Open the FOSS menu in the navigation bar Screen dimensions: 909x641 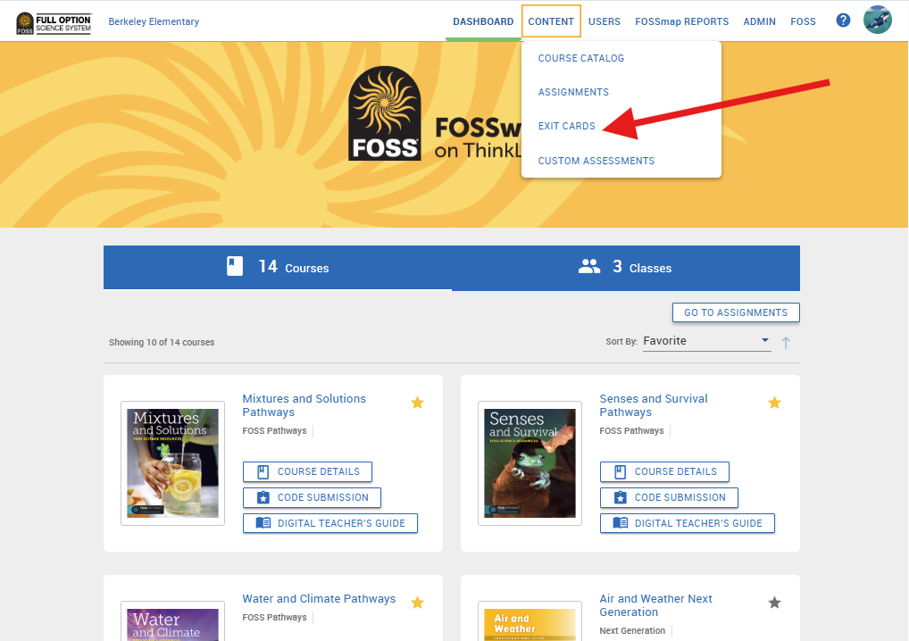coord(803,21)
